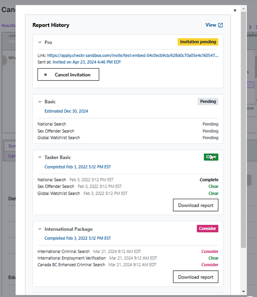Screen dimensions: 257x297
Task: Click the International Criminal Search row
Action: [128, 251]
